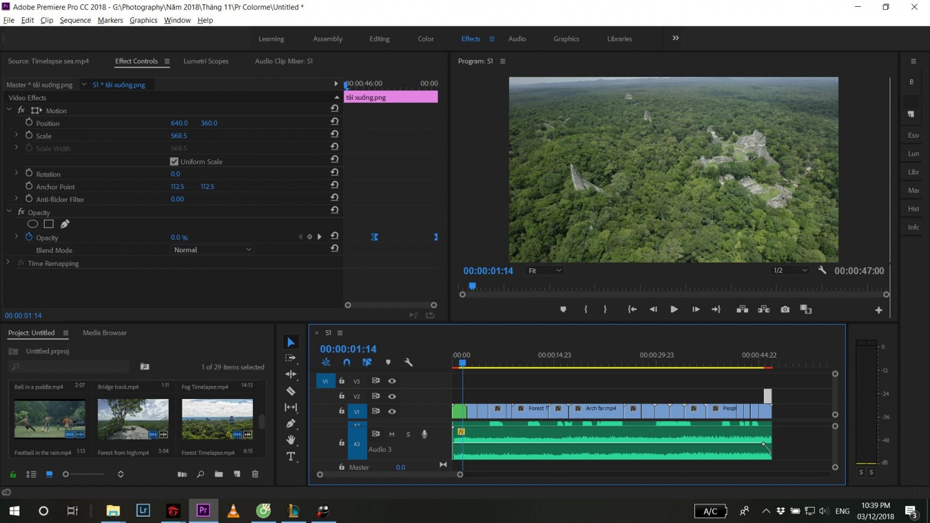Select the Razor tool
This screenshot has height=523, width=930.
[x=291, y=391]
